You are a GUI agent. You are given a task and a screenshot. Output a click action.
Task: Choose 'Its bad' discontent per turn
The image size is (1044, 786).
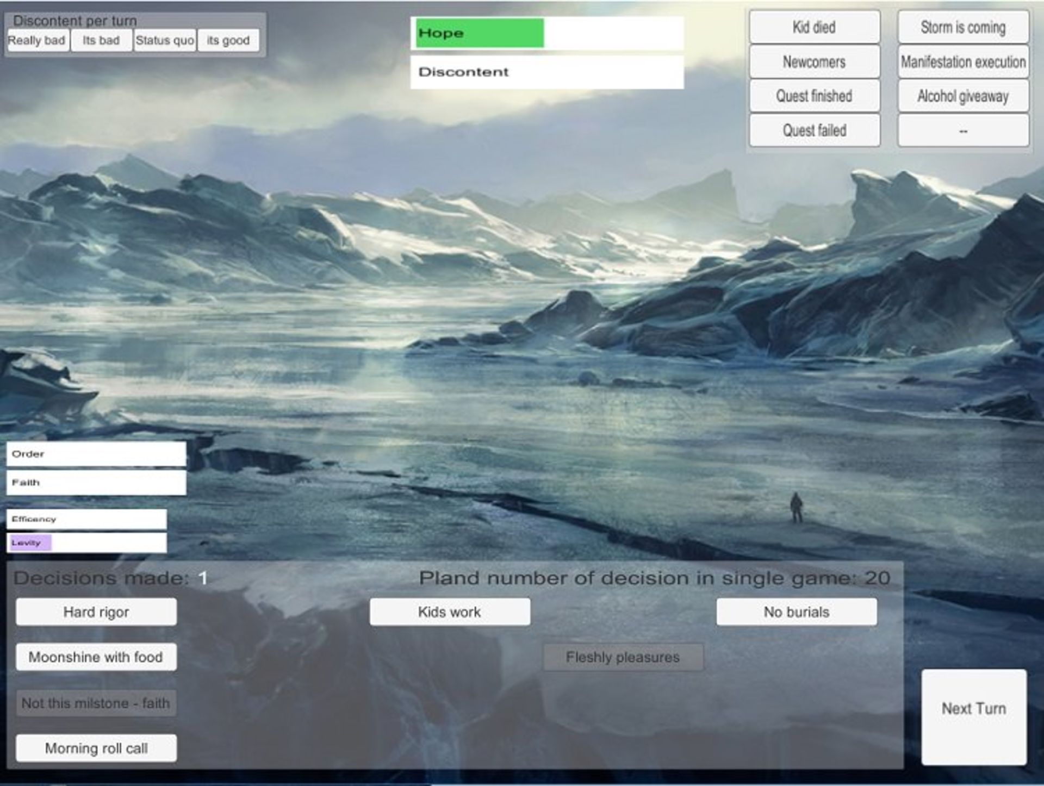pyautogui.click(x=101, y=40)
